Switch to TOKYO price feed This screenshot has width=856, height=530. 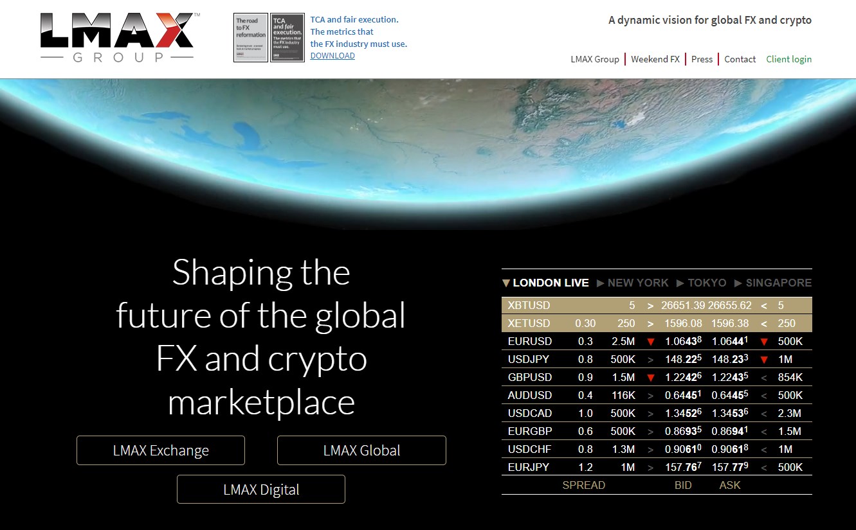pos(707,283)
